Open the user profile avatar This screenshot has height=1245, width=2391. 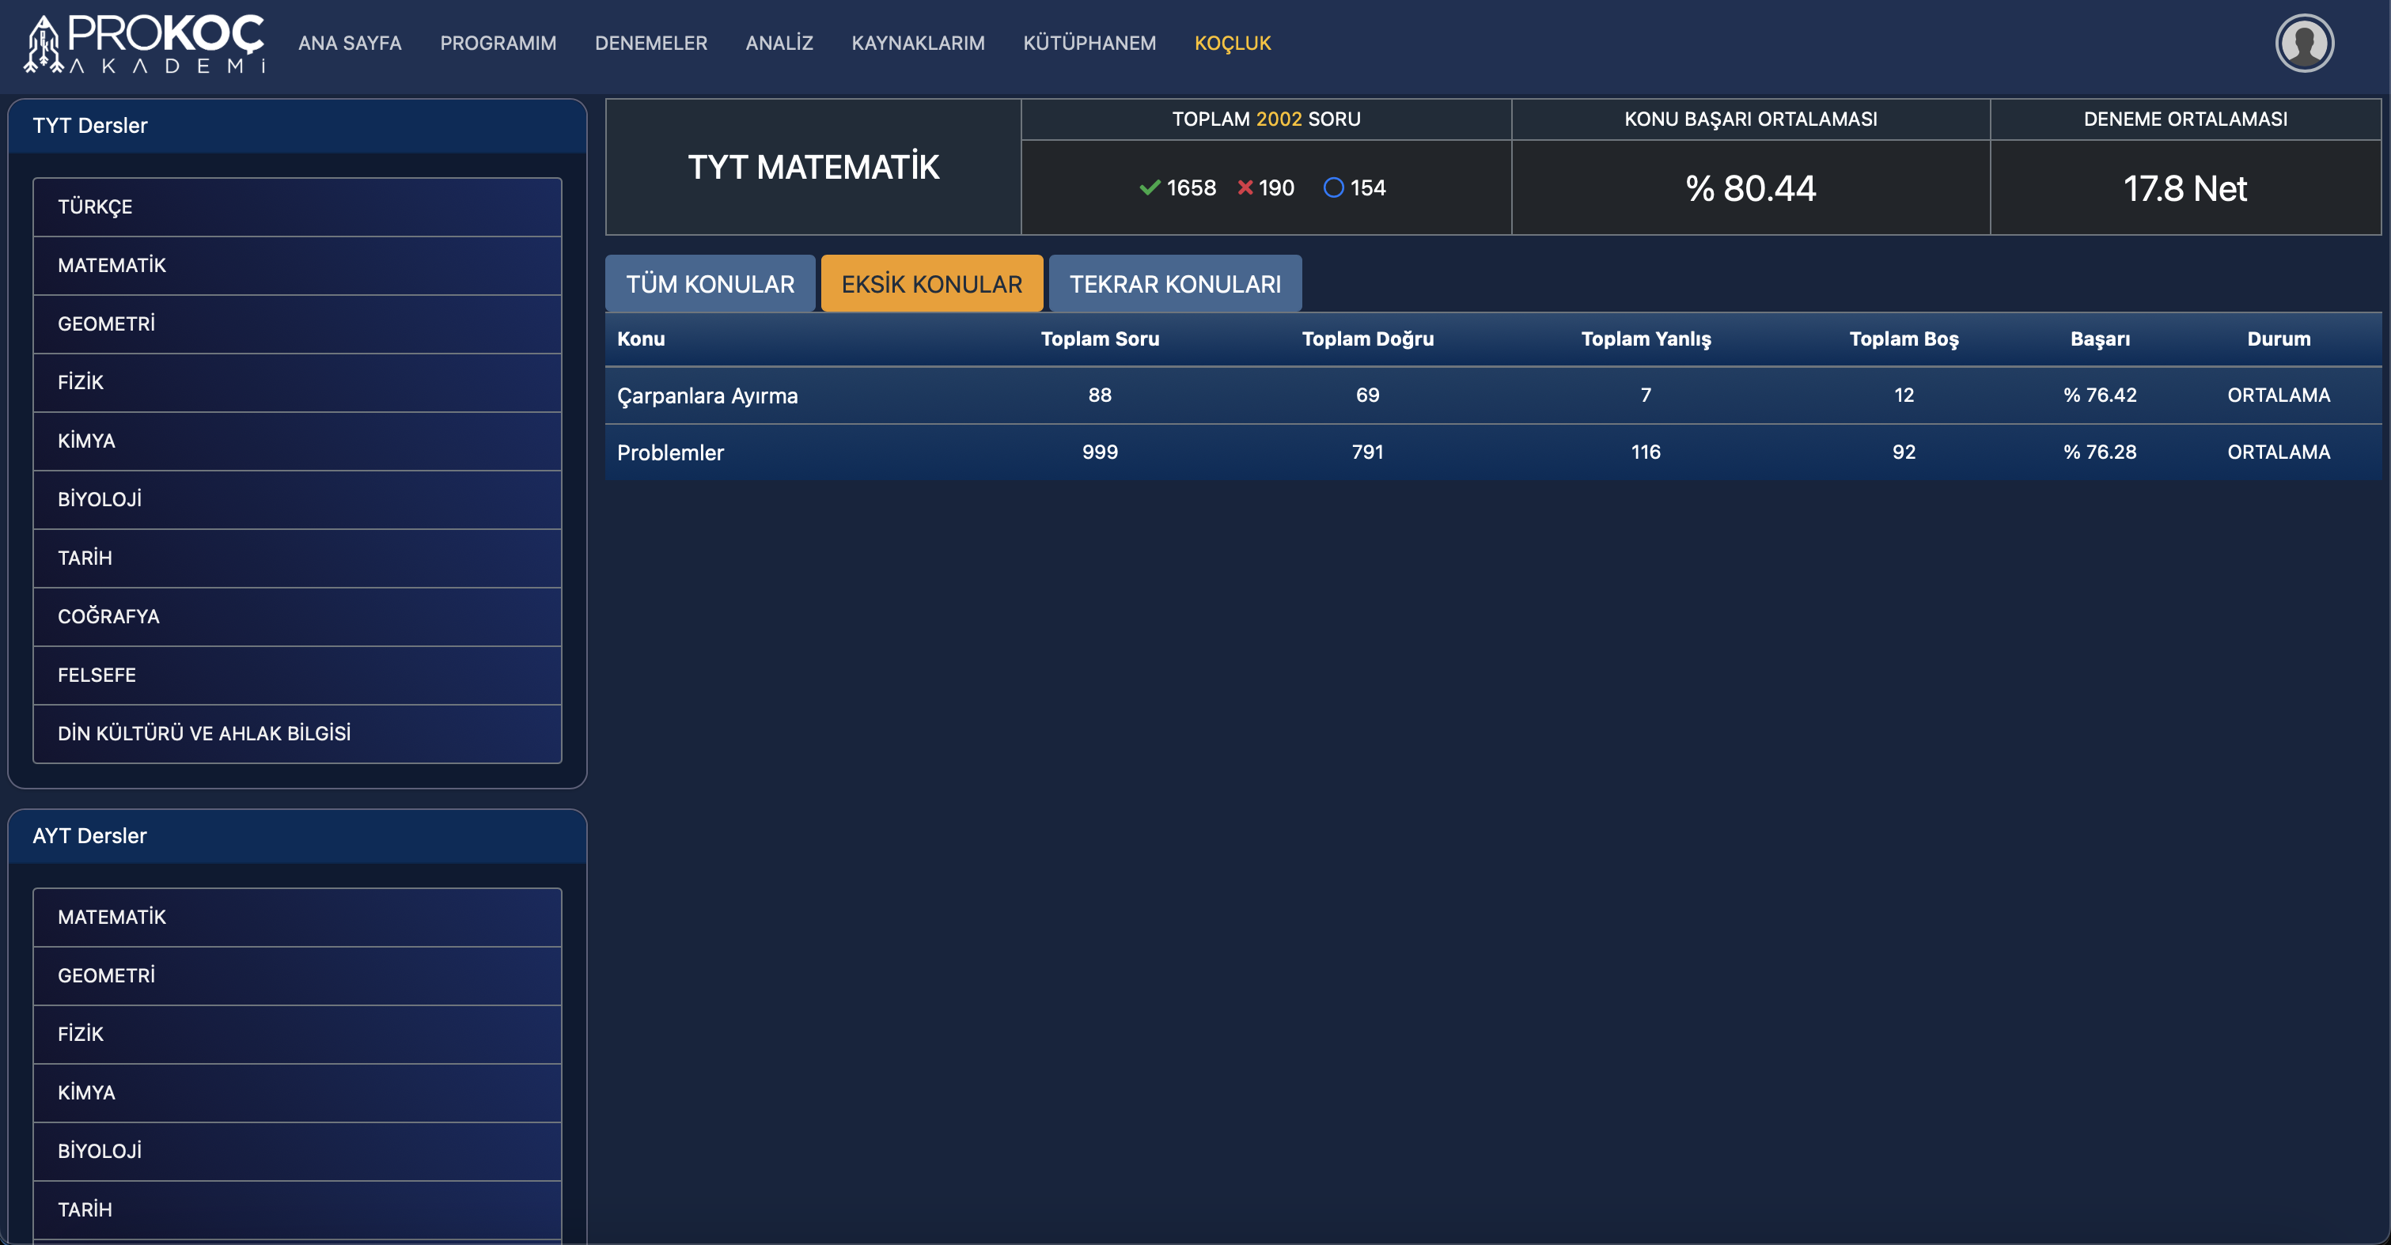(2303, 44)
